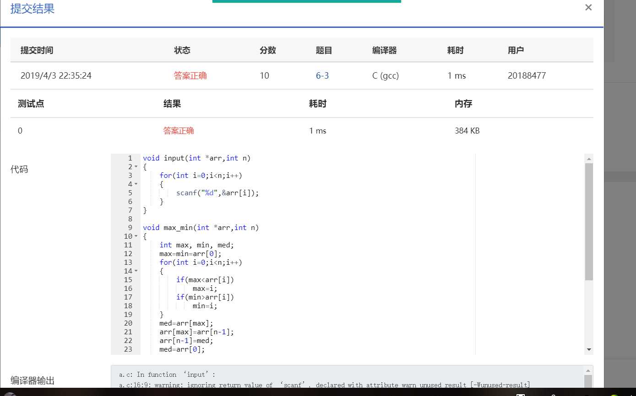Click the scanf warning line in compiler output
Image resolution: width=636 pixels, height=396 pixels.
(x=325, y=385)
